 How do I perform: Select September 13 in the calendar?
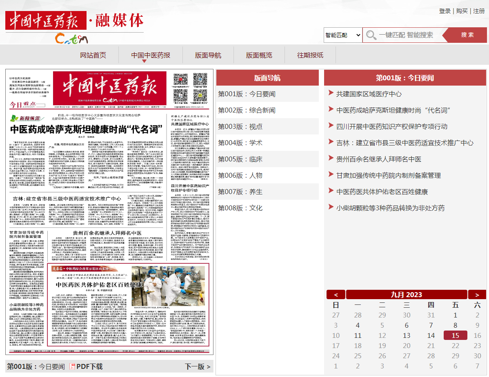[x=407, y=335]
